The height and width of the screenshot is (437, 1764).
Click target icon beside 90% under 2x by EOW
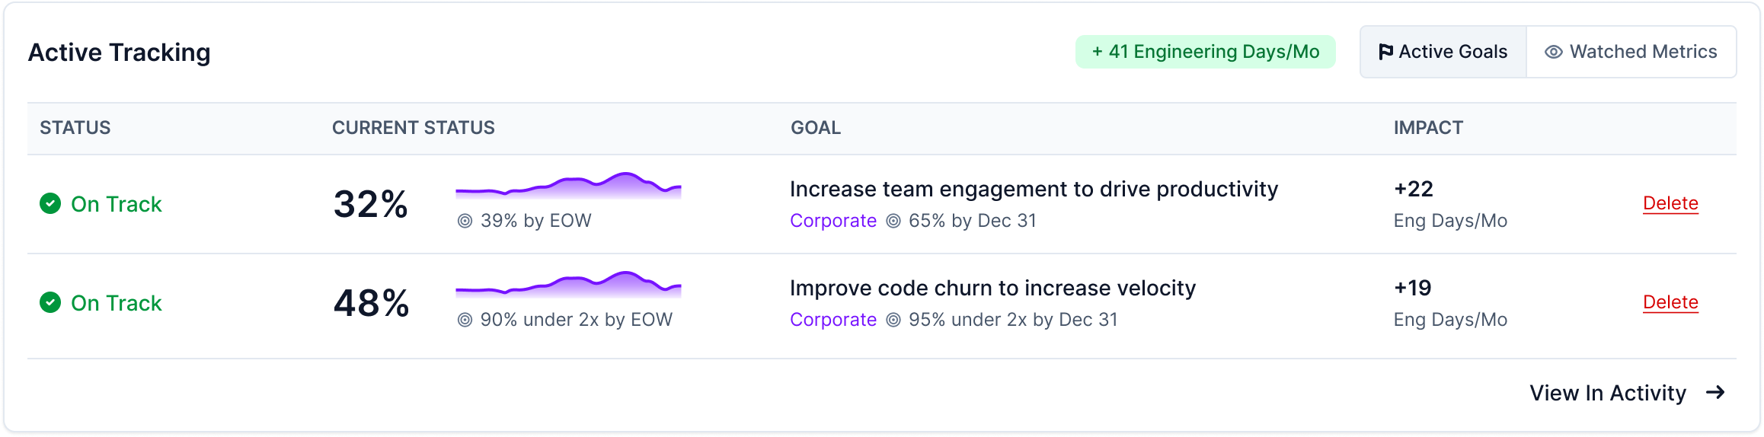(x=465, y=320)
